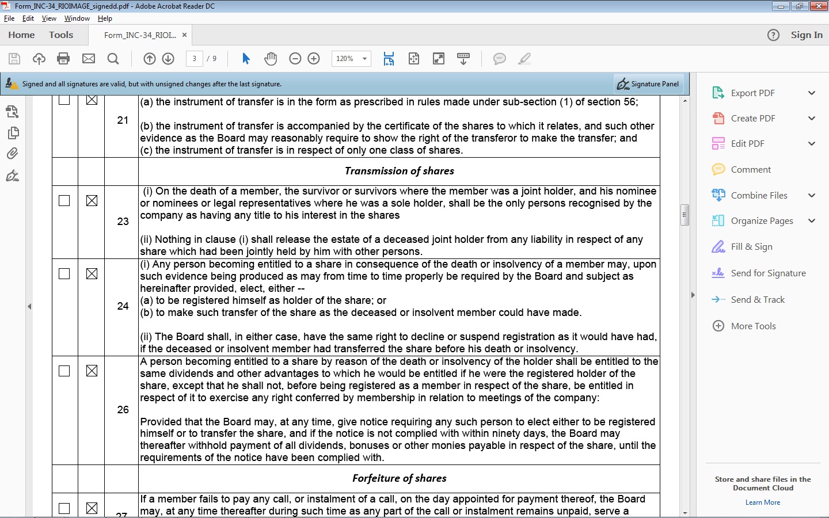The height and width of the screenshot is (518, 829).
Task: Click the Learn More link for Document Cloud
Action: [x=762, y=502]
